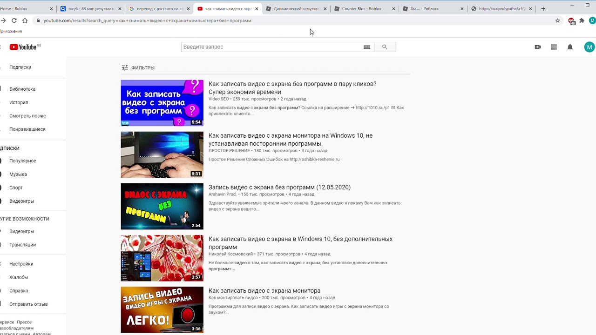
Task: Open title 'Как записать видео с экрана монитора'
Action: (264, 291)
